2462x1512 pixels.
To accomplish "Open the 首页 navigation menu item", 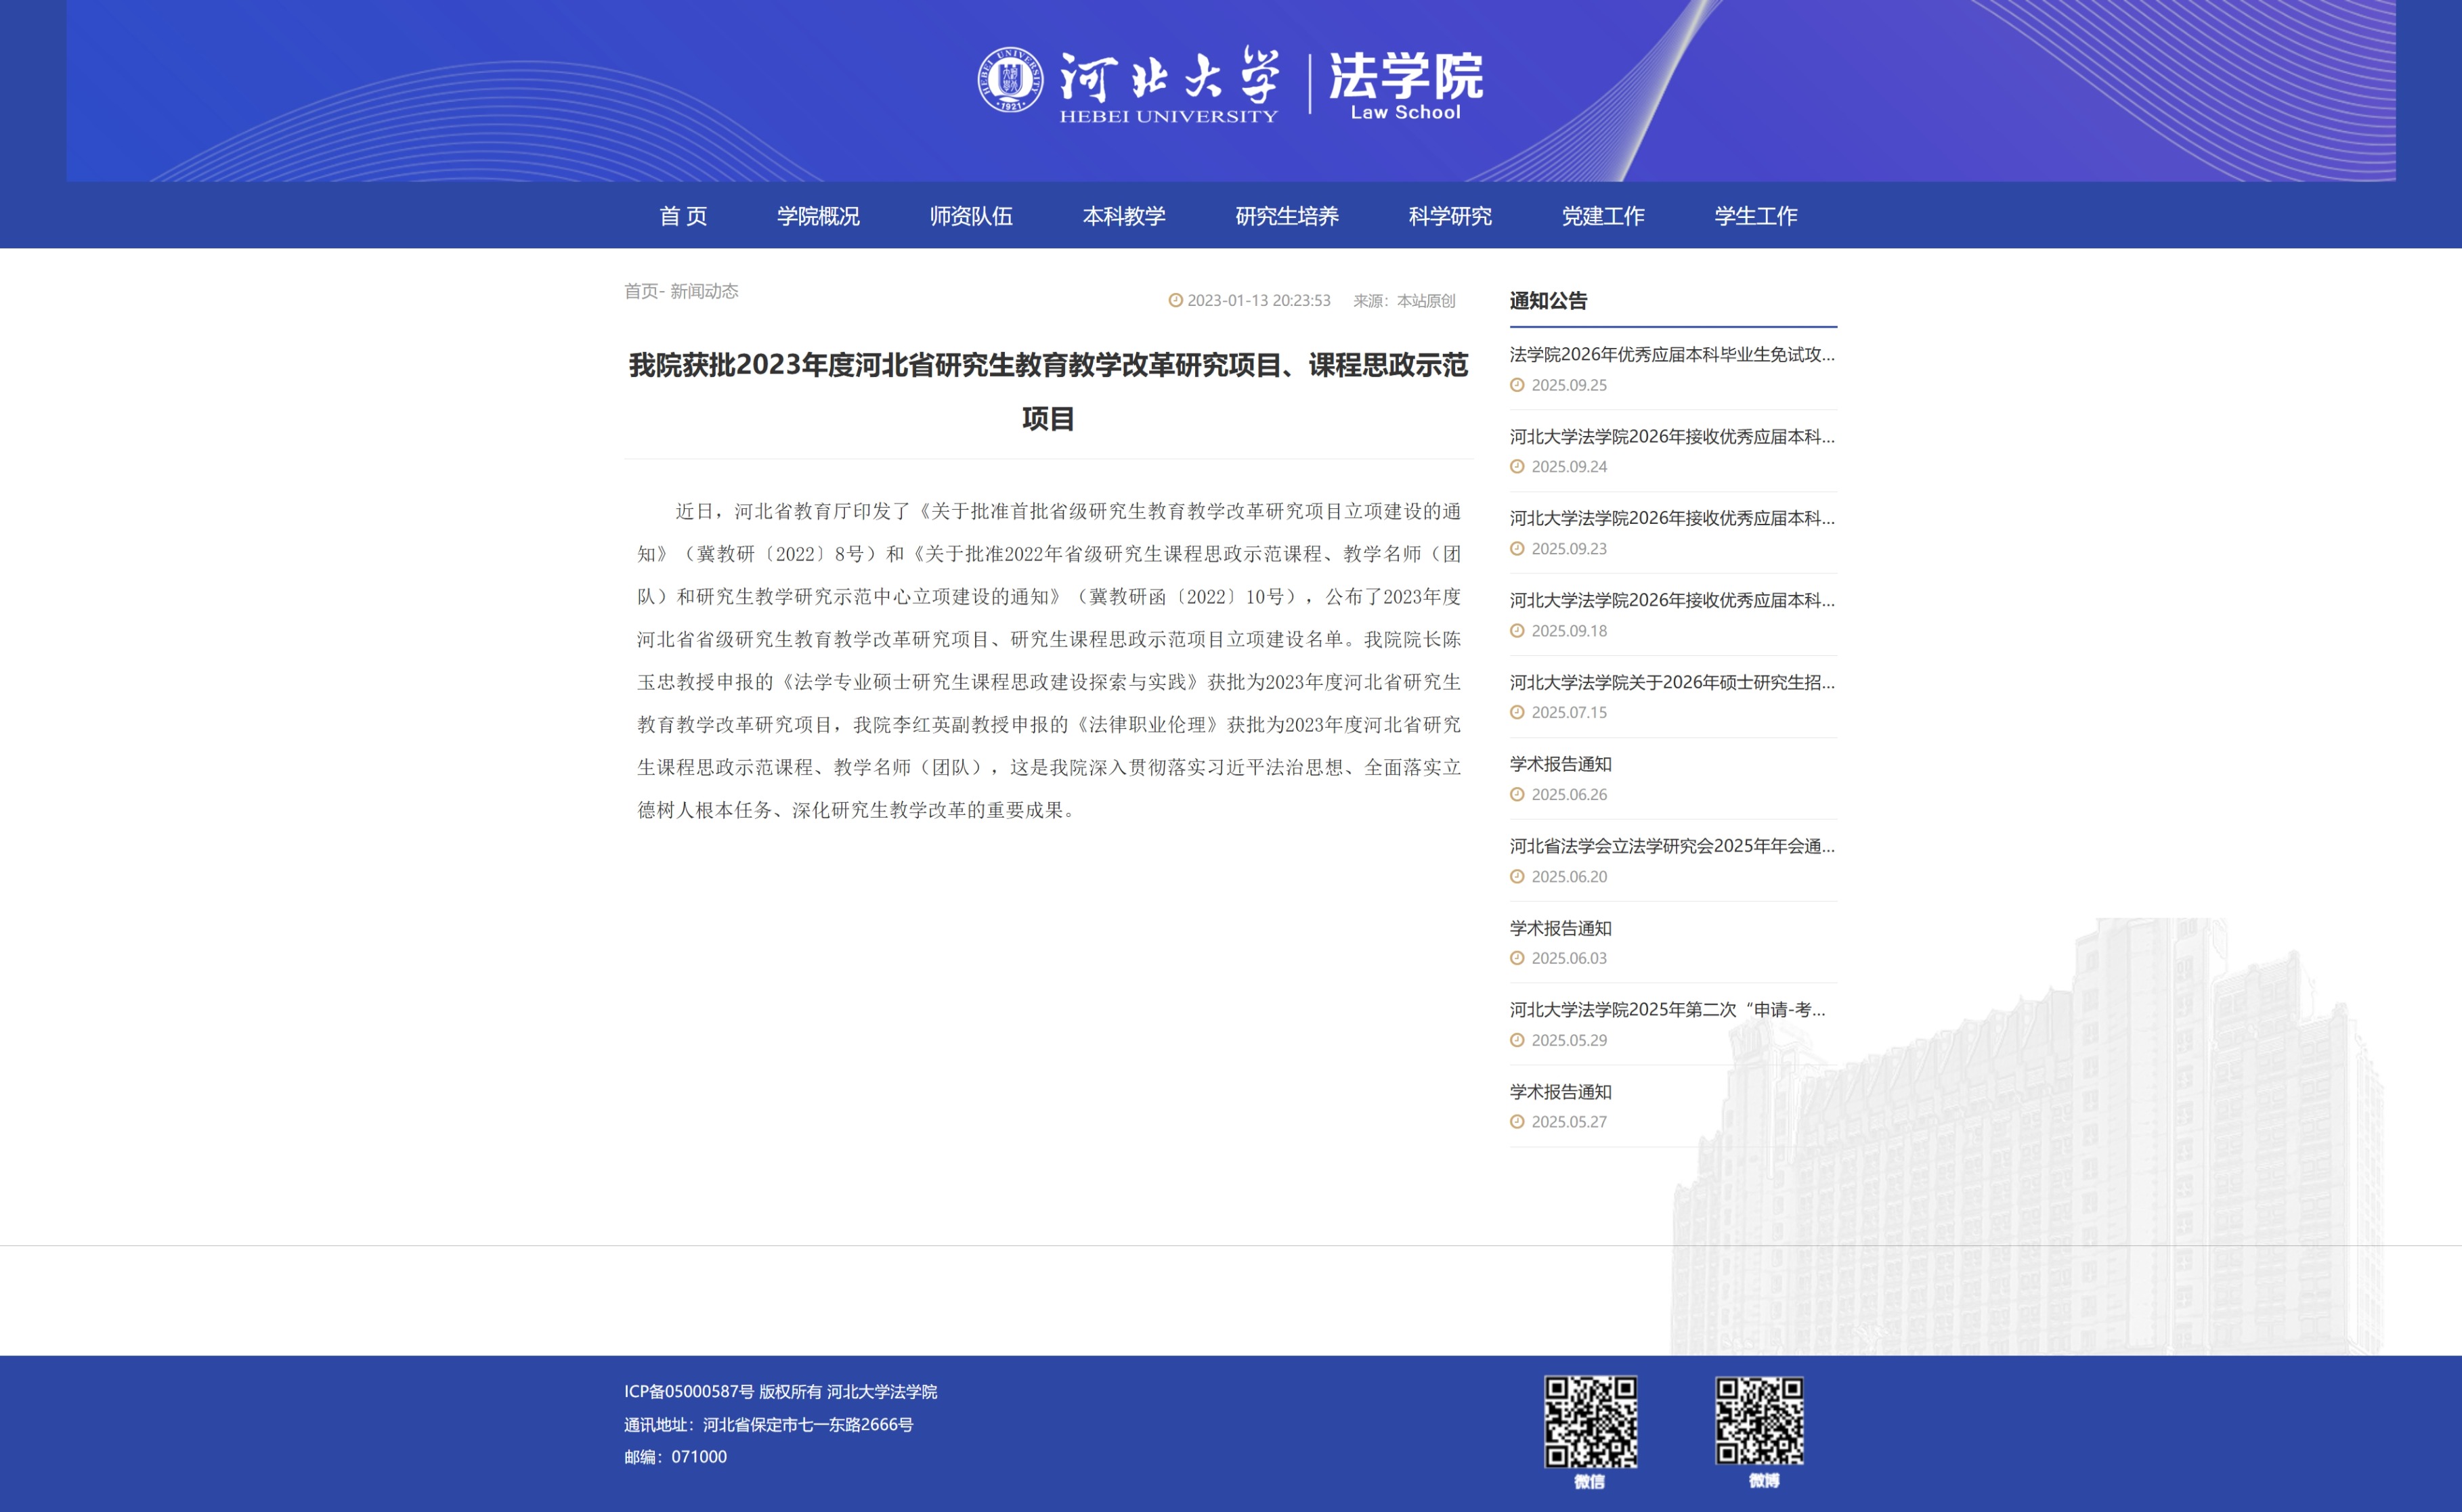I will 683,216.
